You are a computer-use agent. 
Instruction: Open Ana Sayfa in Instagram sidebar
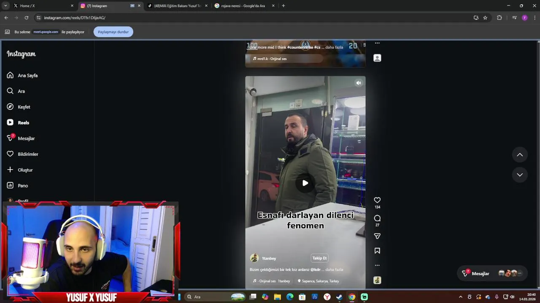click(x=22, y=75)
